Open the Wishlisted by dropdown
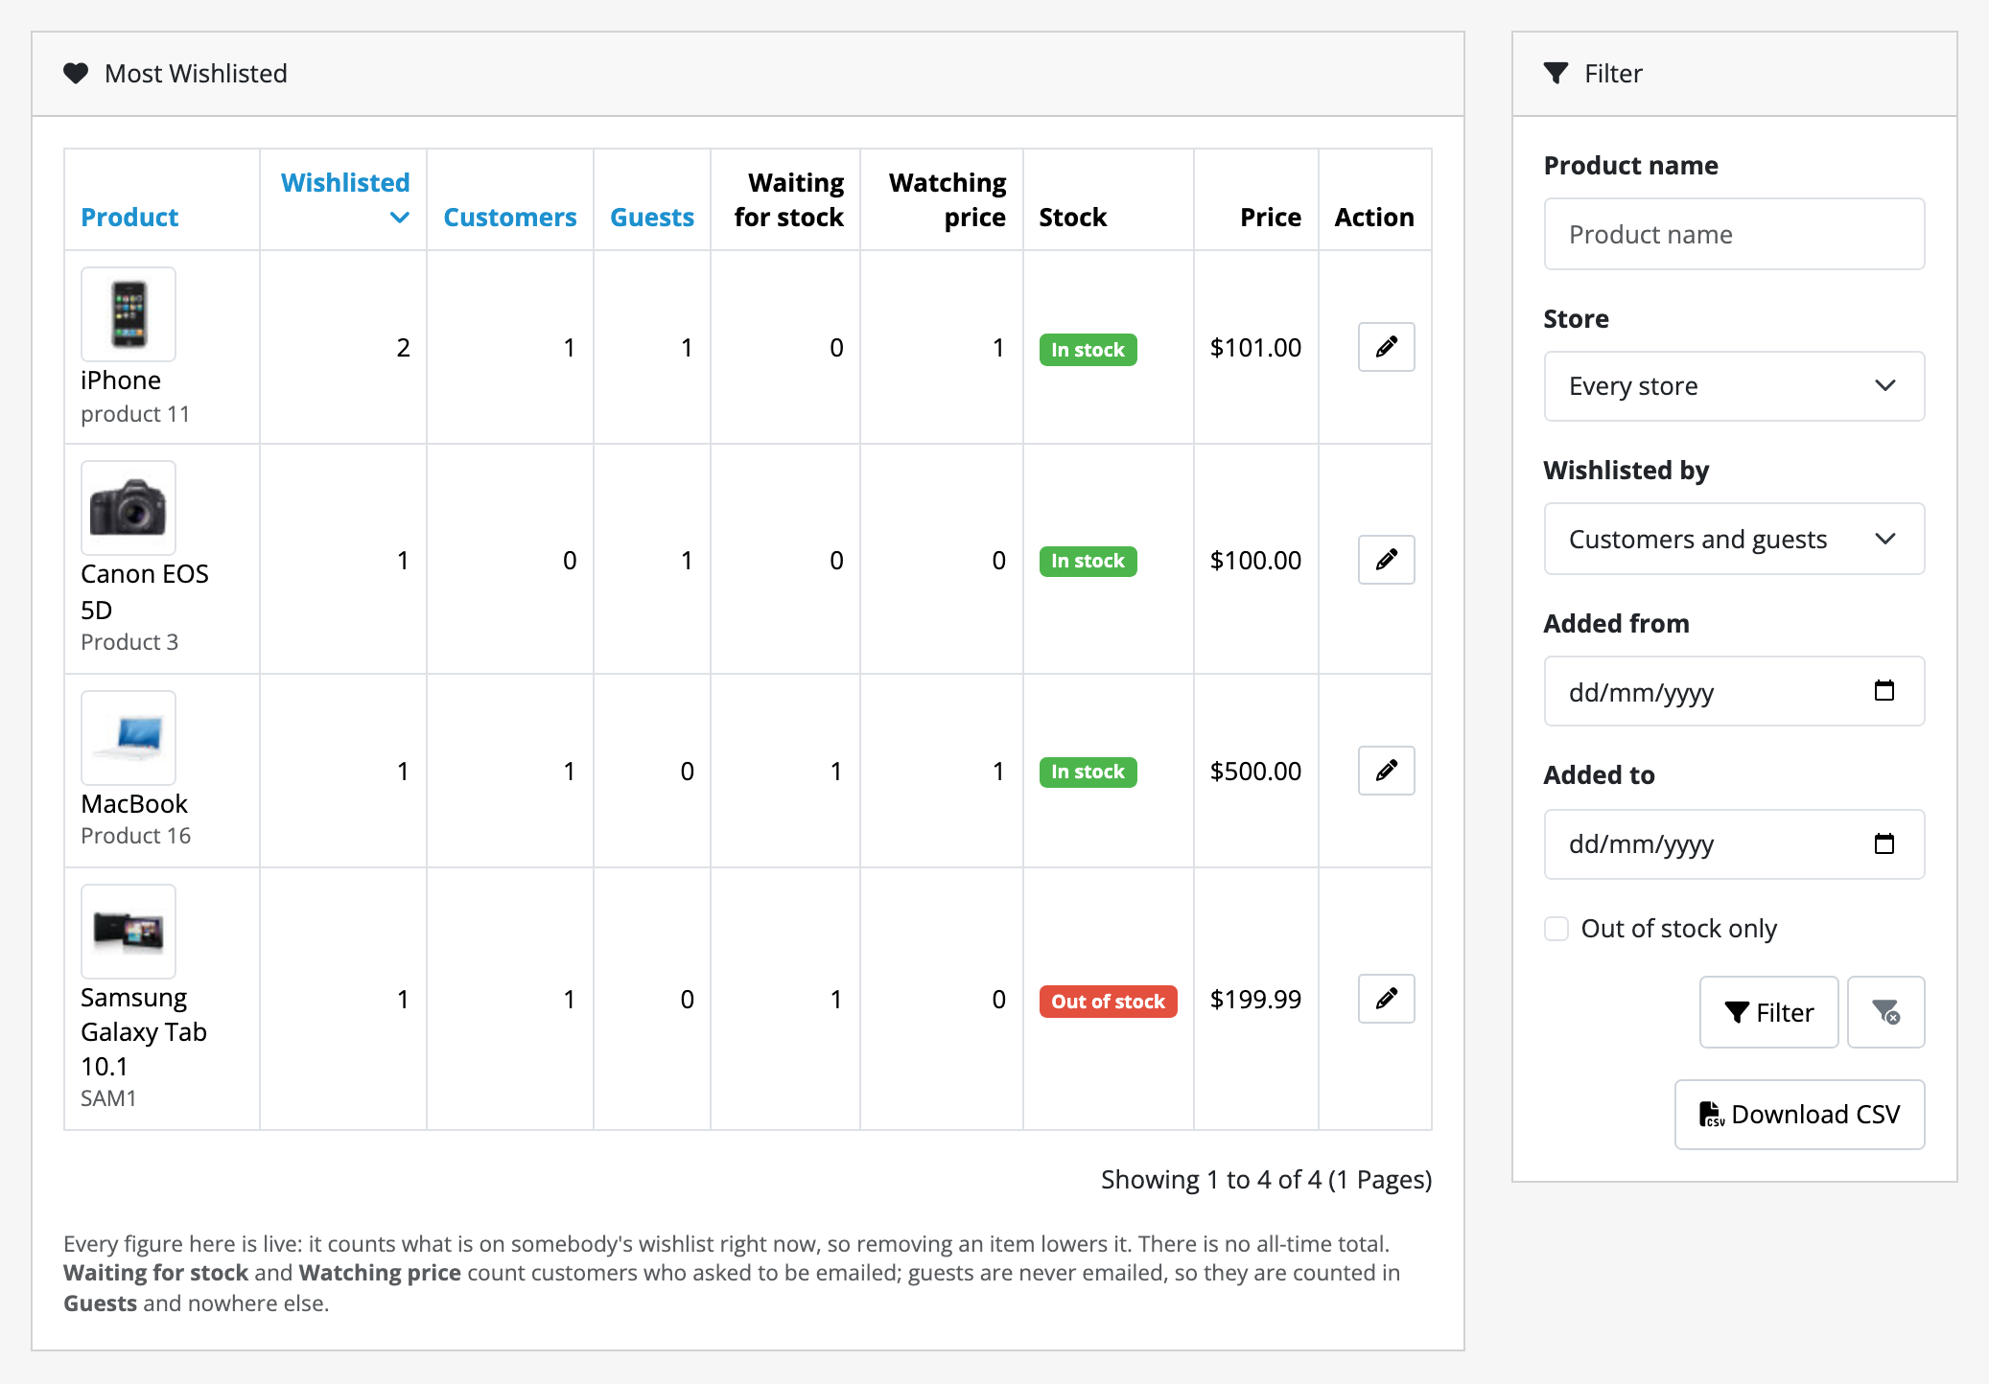Image resolution: width=1989 pixels, height=1384 pixels. tap(1734, 539)
